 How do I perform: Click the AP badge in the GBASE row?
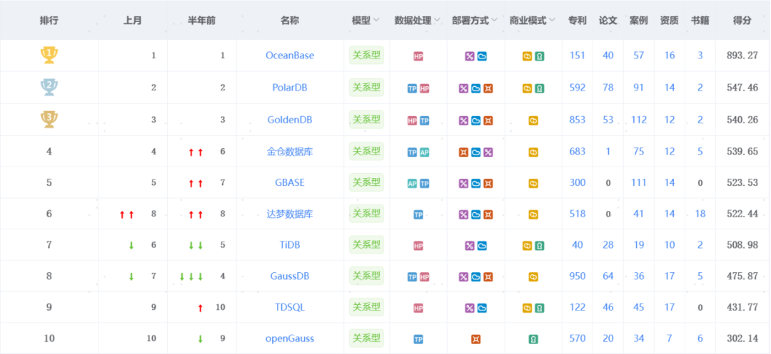click(413, 183)
